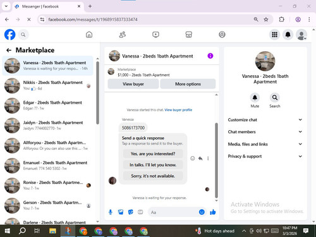Open Task View on taskbar
This screenshot has height=237, width=316.
pyautogui.click(x=37, y=231)
